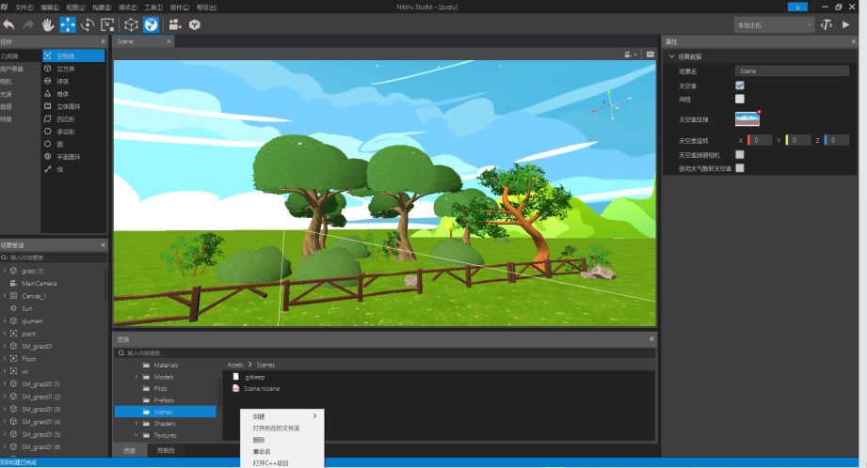Click Assets in the breadcrumb path
The width and height of the screenshot is (867, 468).
pos(234,364)
